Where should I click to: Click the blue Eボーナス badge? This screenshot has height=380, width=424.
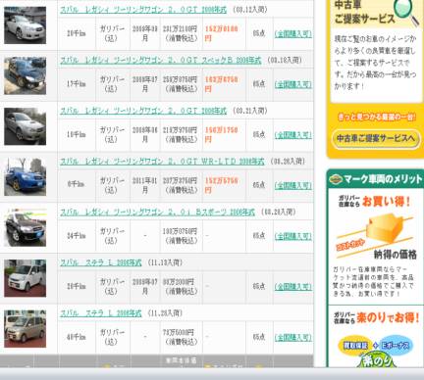click(x=396, y=345)
